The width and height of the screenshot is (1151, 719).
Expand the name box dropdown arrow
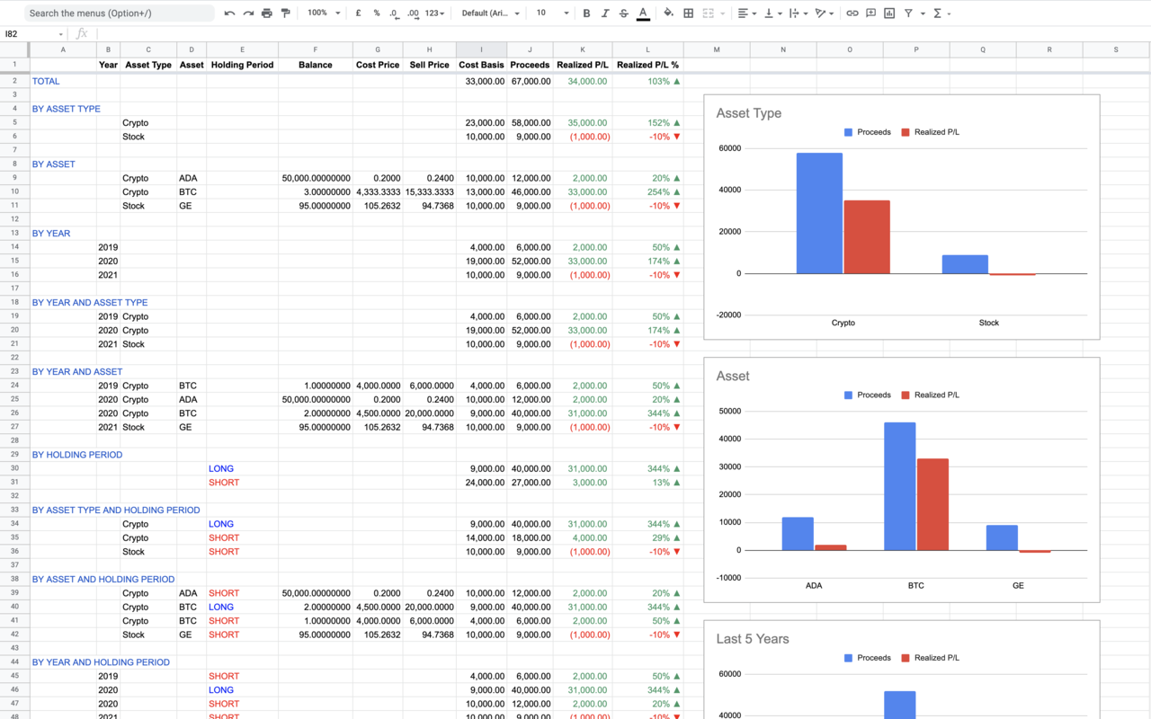[x=60, y=35]
